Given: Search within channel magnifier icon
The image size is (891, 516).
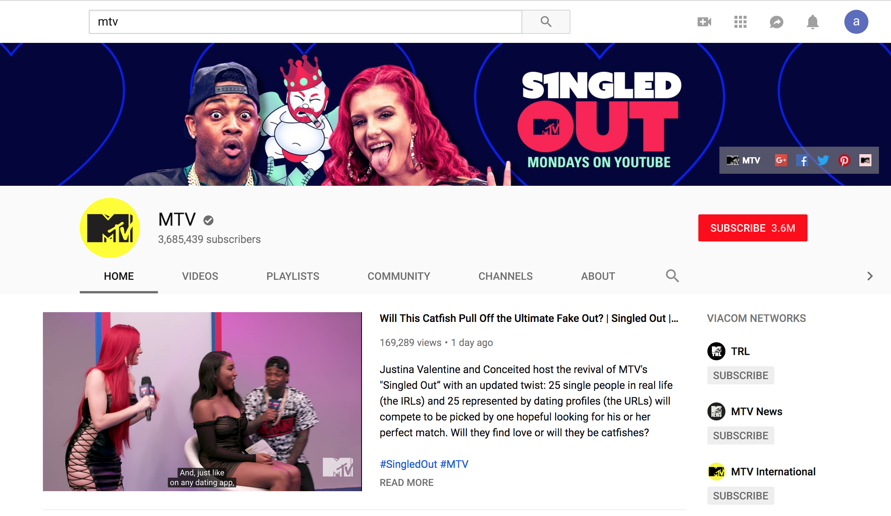Looking at the screenshot, I should [x=672, y=276].
